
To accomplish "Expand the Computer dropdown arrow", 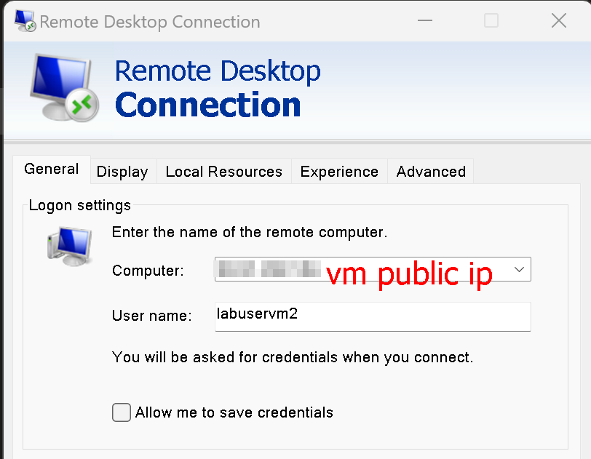I will [519, 269].
